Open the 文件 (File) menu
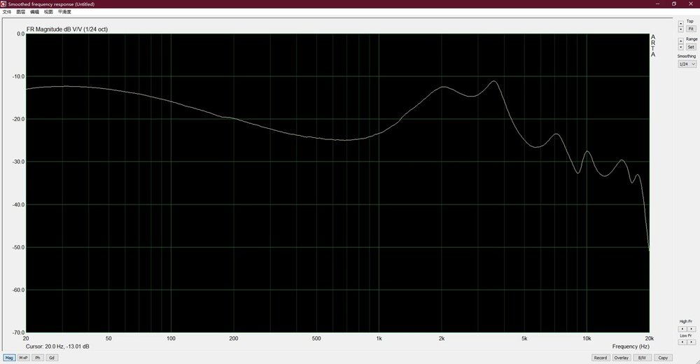The height and width of the screenshot is (364, 700). 7,12
